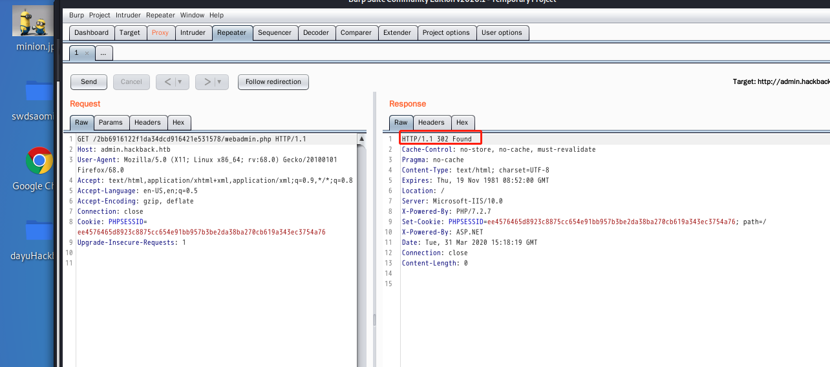830x367 pixels.
Task: Select Request Params view tab
Action: point(111,122)
